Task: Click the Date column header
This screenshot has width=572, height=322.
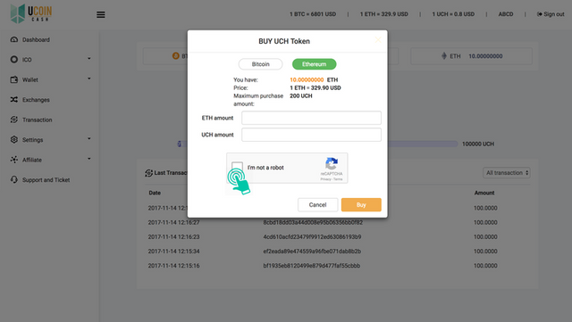Action: click(155, 193)
